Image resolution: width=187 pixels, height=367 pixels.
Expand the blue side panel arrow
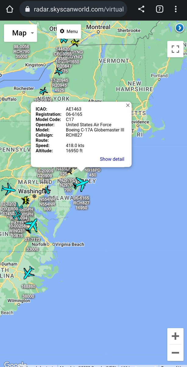coord(179,28)
